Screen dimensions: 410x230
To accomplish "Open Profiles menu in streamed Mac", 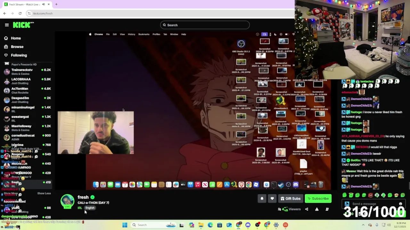I will (x=156, y=34).
